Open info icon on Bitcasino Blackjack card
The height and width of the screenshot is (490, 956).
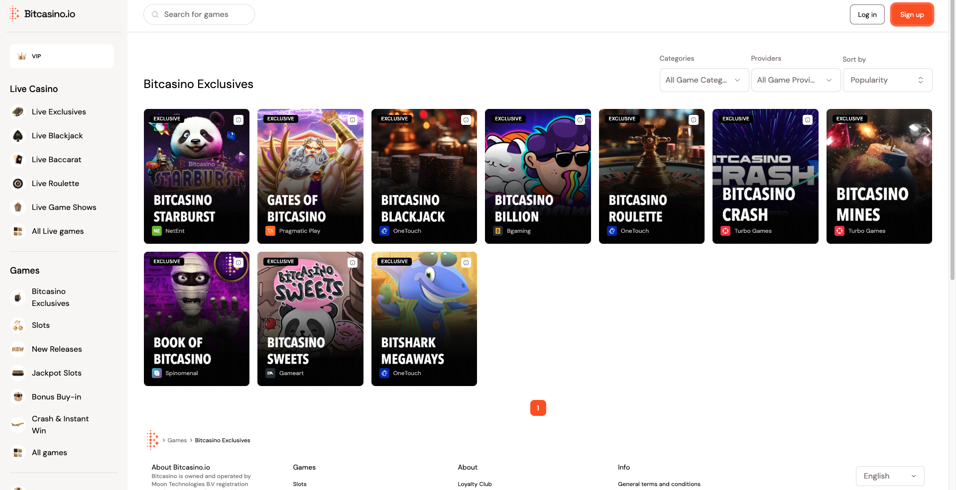click(466, 120)
